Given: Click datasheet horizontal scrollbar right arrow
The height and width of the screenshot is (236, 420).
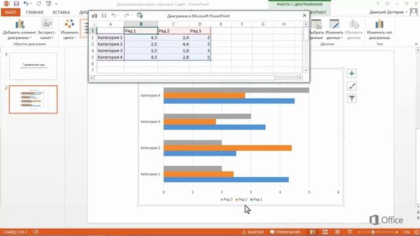Looking at the screenshot, I should pos(300,77).
